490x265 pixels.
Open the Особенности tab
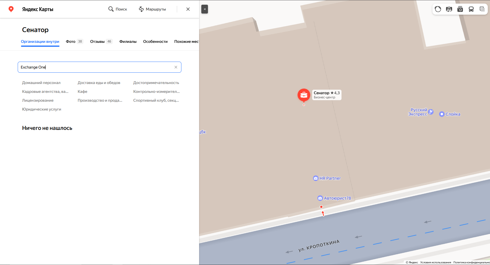(x=155, y=41)
